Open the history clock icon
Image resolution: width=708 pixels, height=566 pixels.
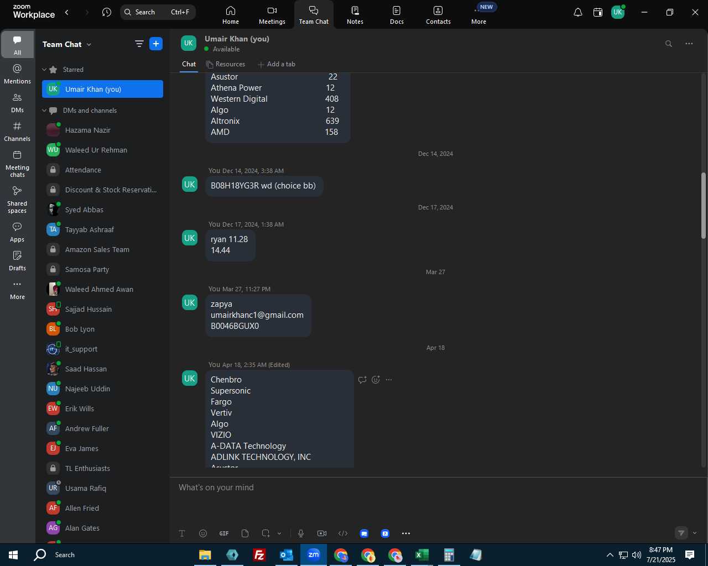(x=107, y=12)
